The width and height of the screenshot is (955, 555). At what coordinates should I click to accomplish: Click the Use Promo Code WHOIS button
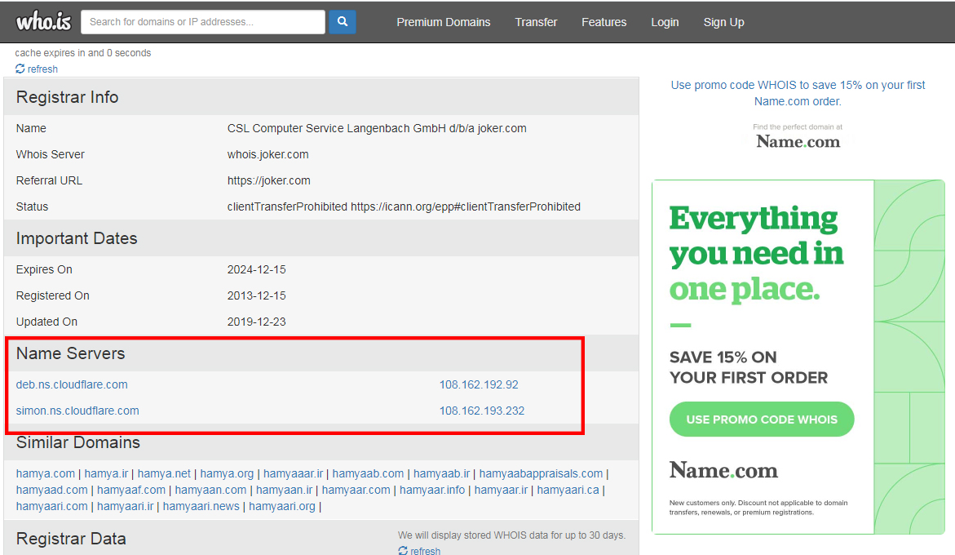762,420
